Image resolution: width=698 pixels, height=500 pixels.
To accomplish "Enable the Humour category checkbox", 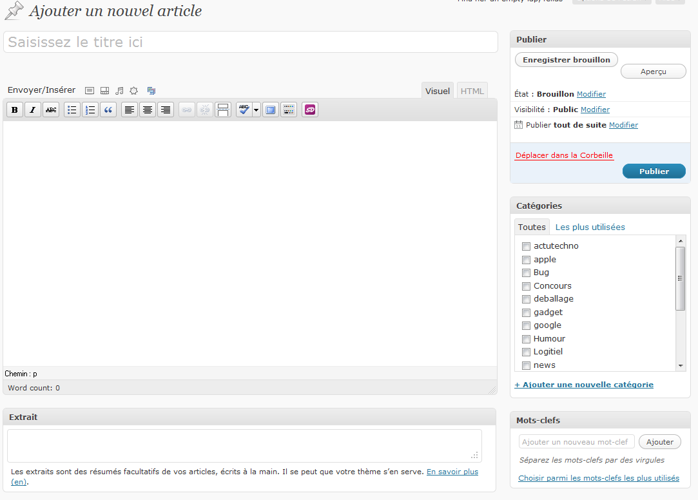I will point(526,338).
